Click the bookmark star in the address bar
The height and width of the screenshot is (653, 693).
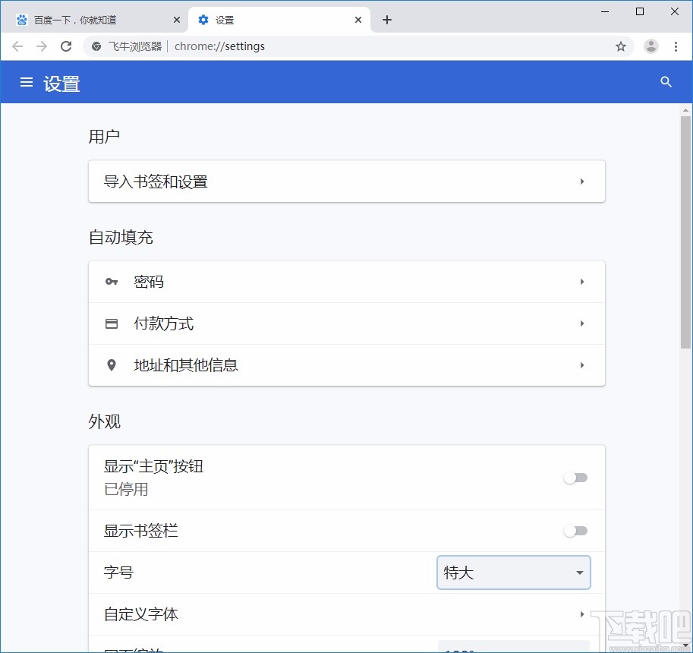click(x=621, y=46)
